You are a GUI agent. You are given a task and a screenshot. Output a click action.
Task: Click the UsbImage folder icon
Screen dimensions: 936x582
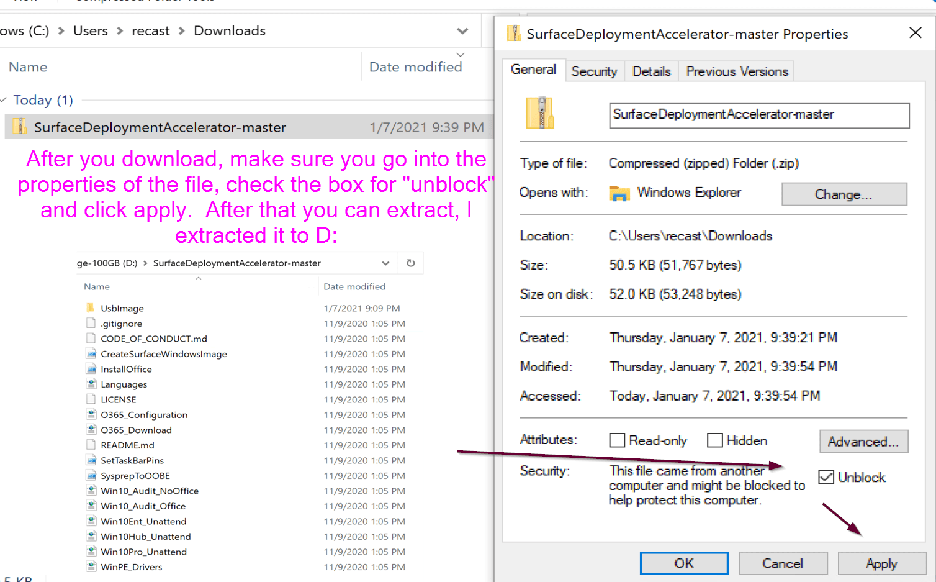[91, 308]
